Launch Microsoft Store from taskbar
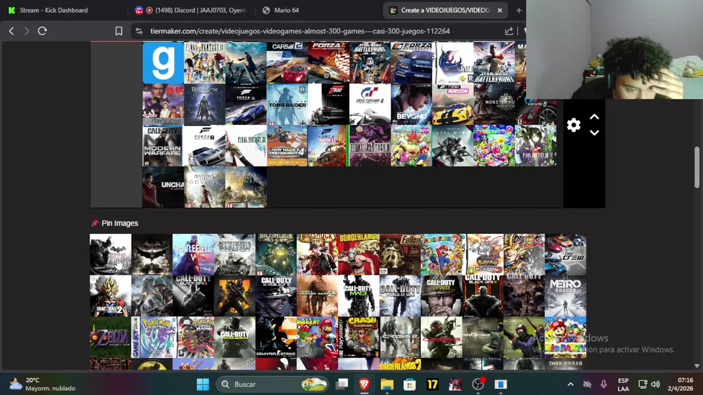Screen dimensions: 703x395 pyautogui.click(x=410, y=385)
